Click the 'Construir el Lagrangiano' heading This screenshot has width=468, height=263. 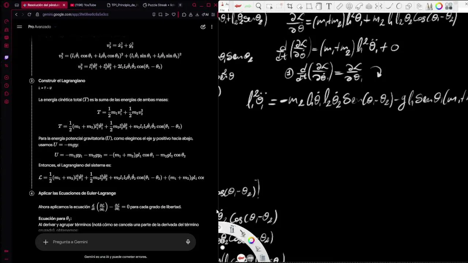(62, 81)
